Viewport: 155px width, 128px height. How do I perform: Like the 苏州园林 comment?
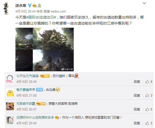[149, 82]
